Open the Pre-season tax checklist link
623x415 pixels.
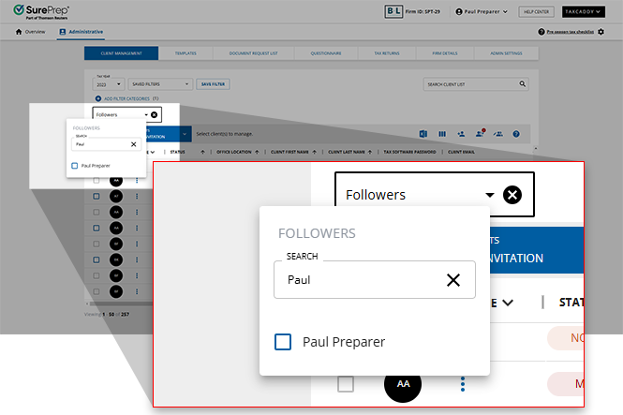pos(571,32)
